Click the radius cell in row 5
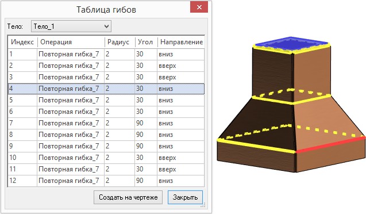Viewport: 366px width, 214px height. click(120, 100)
